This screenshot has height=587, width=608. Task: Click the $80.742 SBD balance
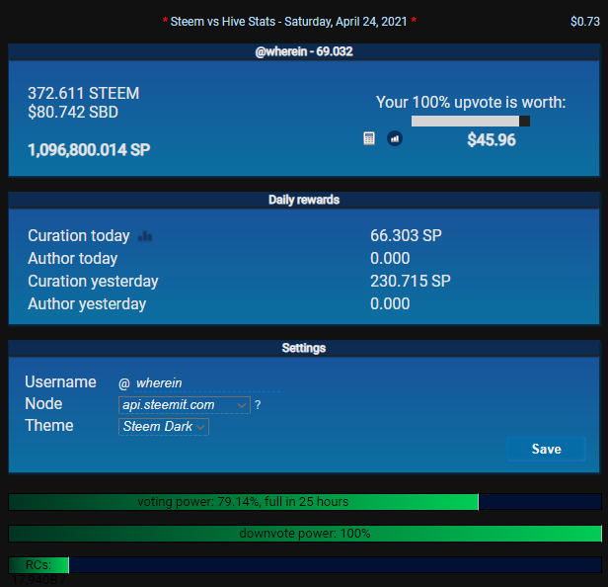click(73, 113)
